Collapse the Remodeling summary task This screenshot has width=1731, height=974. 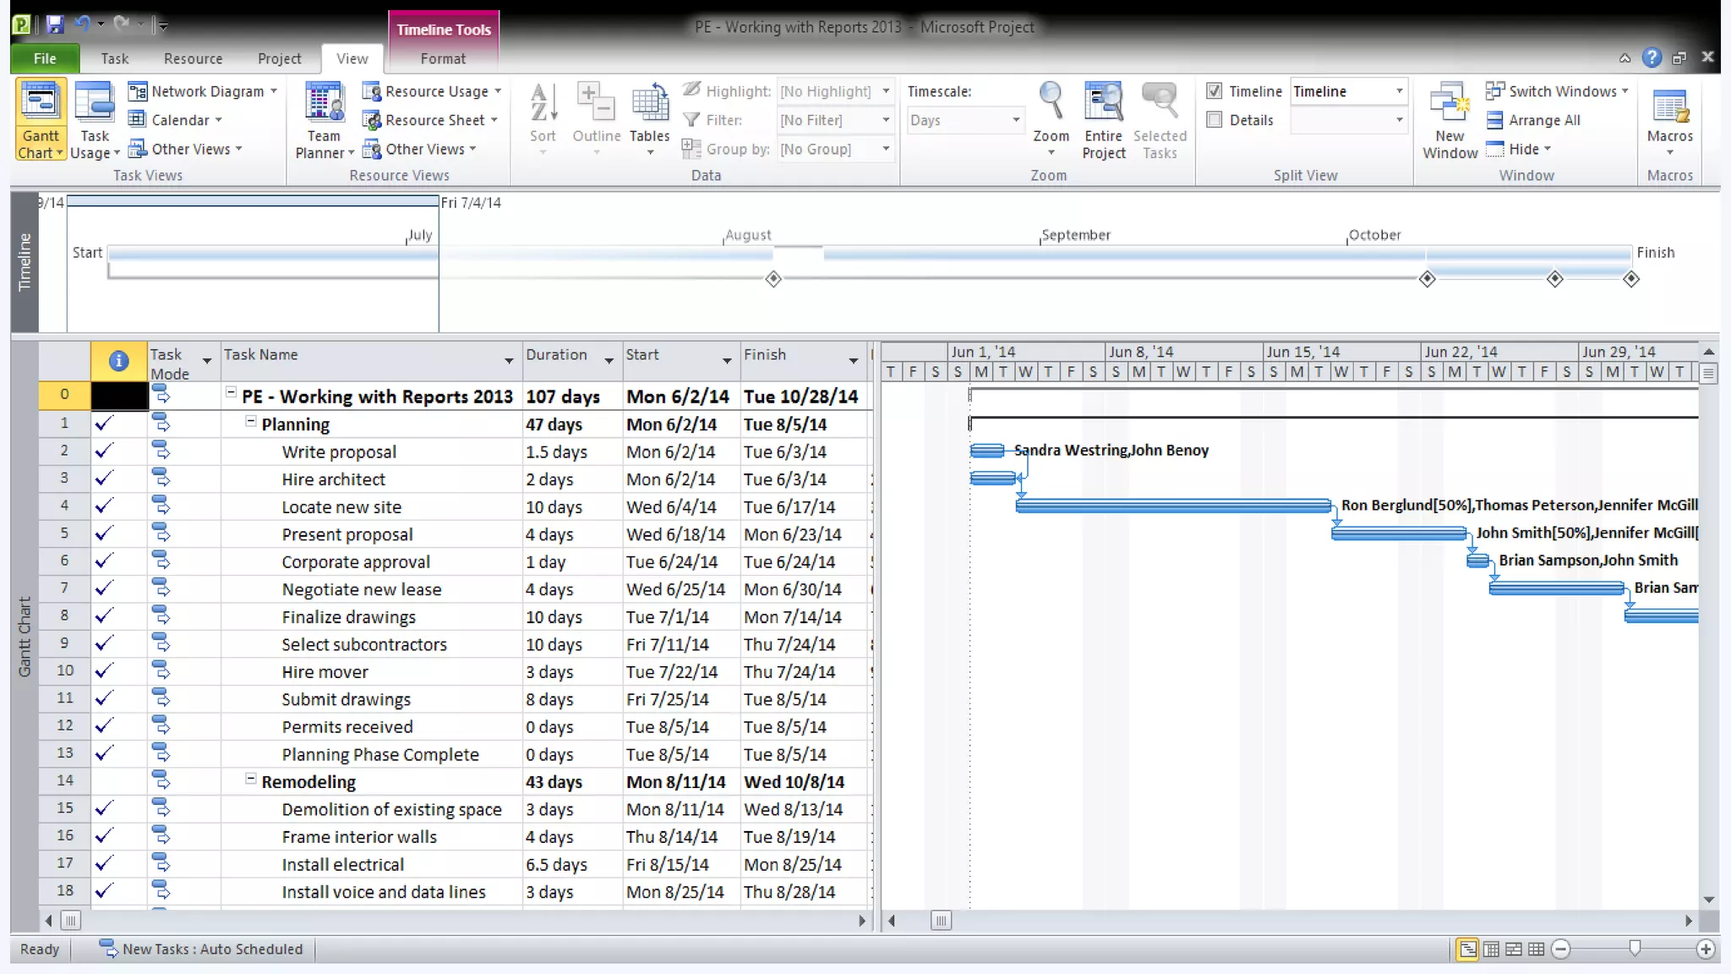pyautogui.click(x=251, y=779)
